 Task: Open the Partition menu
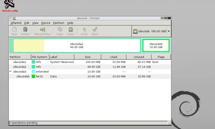tap(59, 23)
